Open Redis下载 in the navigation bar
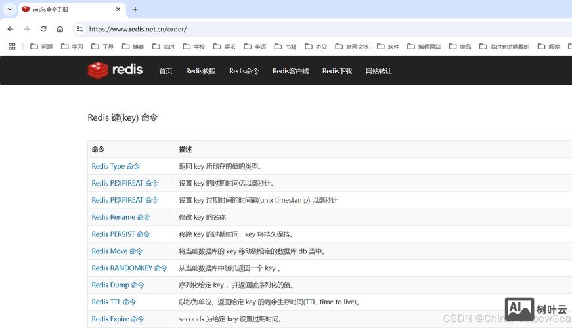The width and height of the screenshot is (572, 328). 337,71
